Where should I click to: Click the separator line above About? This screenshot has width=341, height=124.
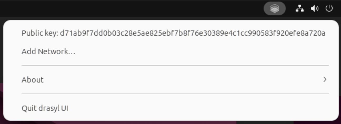click(x=175, y=65)
